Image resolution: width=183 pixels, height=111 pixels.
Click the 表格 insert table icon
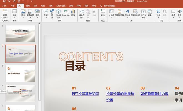tap(15, 11)
